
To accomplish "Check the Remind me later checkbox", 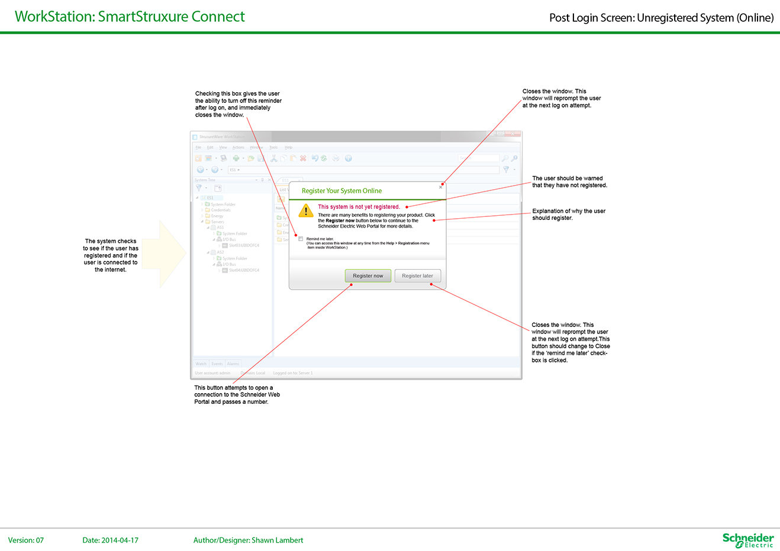I will tap(301, 239).
